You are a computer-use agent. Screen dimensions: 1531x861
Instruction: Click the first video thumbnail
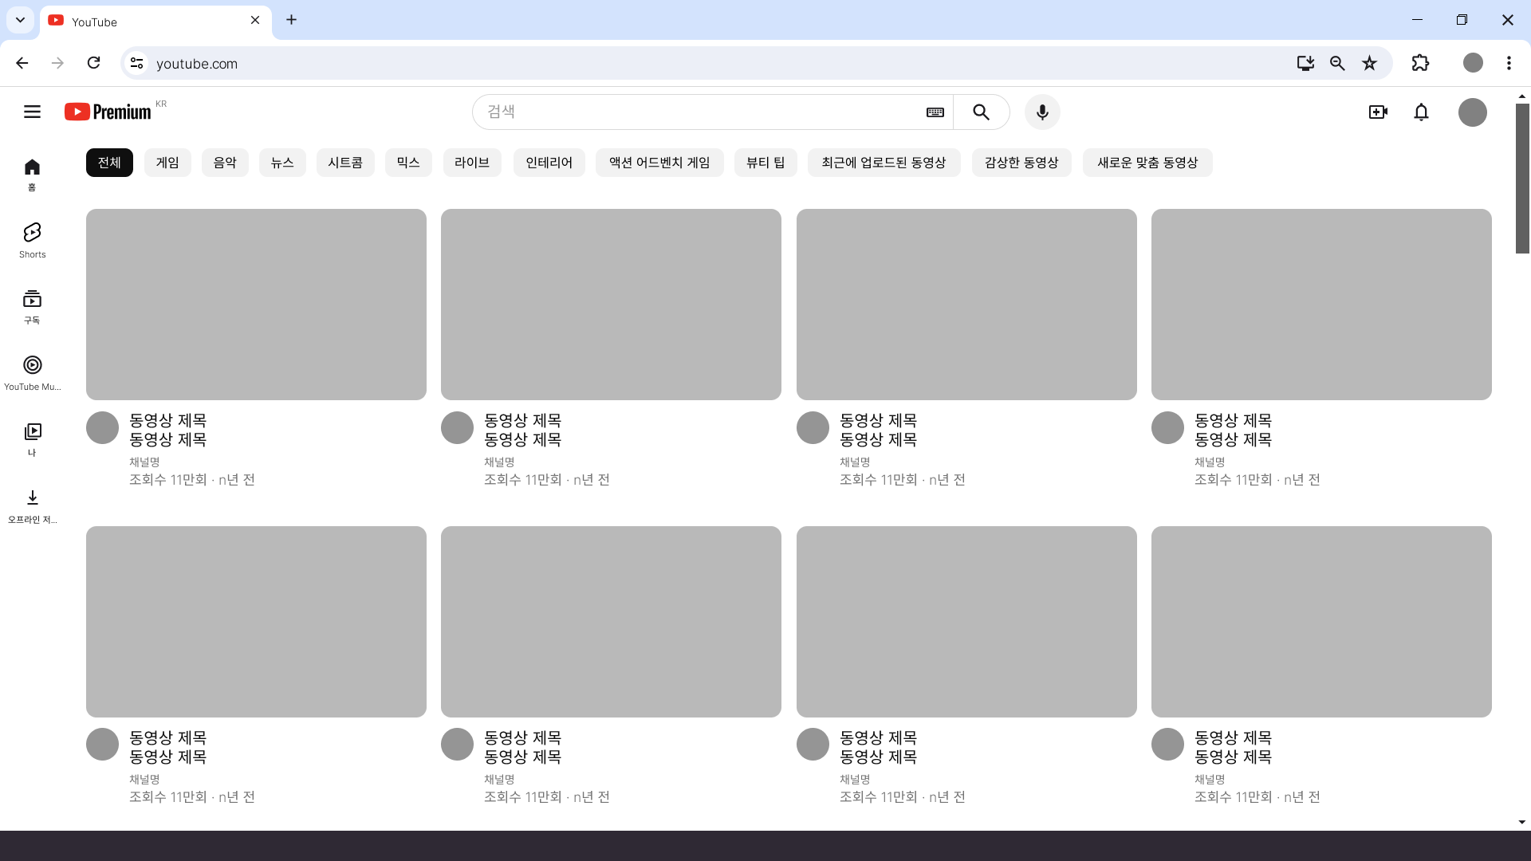click(x=256, y=305)
